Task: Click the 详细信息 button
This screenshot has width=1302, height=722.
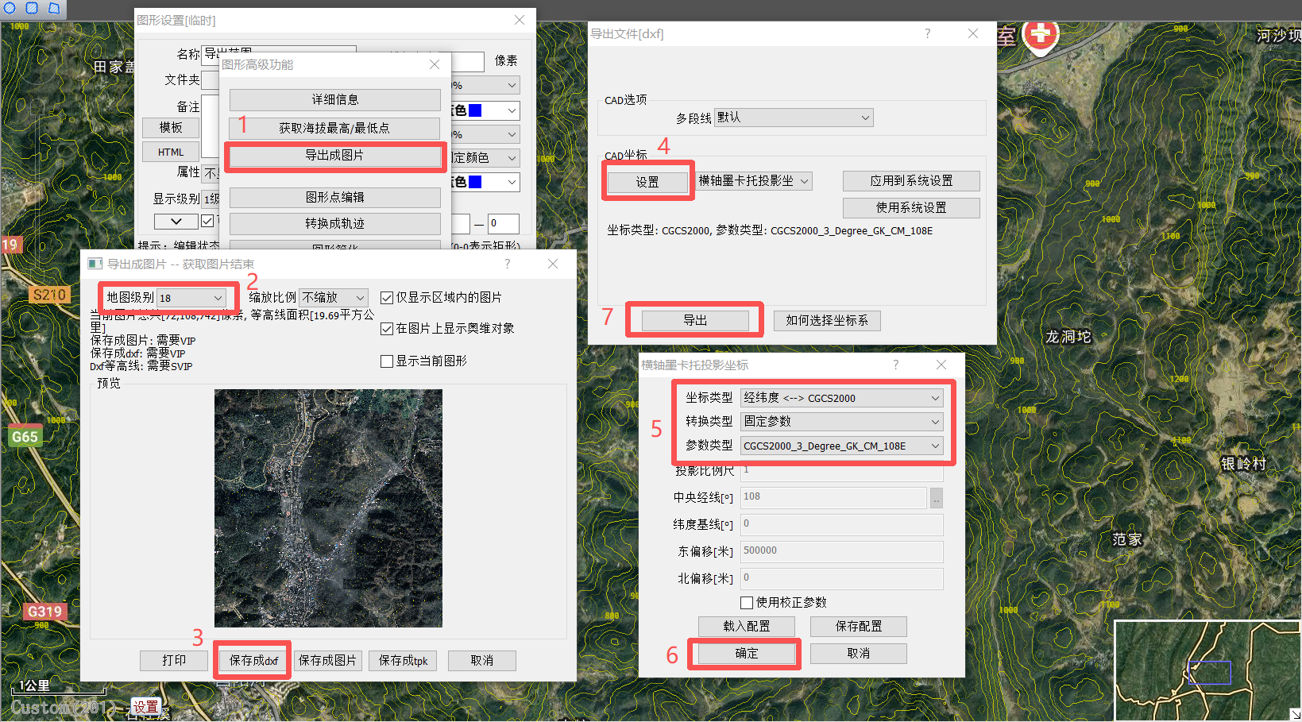Action: click(x=335, y=100)
